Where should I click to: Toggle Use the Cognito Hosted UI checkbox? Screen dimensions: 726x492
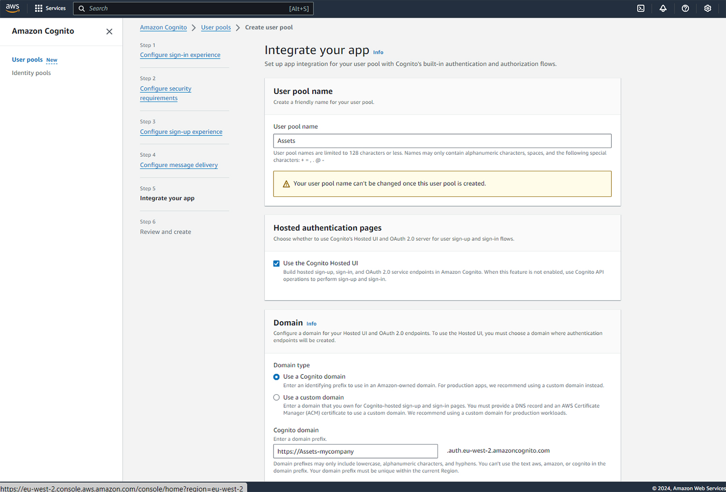coord(276,264)
